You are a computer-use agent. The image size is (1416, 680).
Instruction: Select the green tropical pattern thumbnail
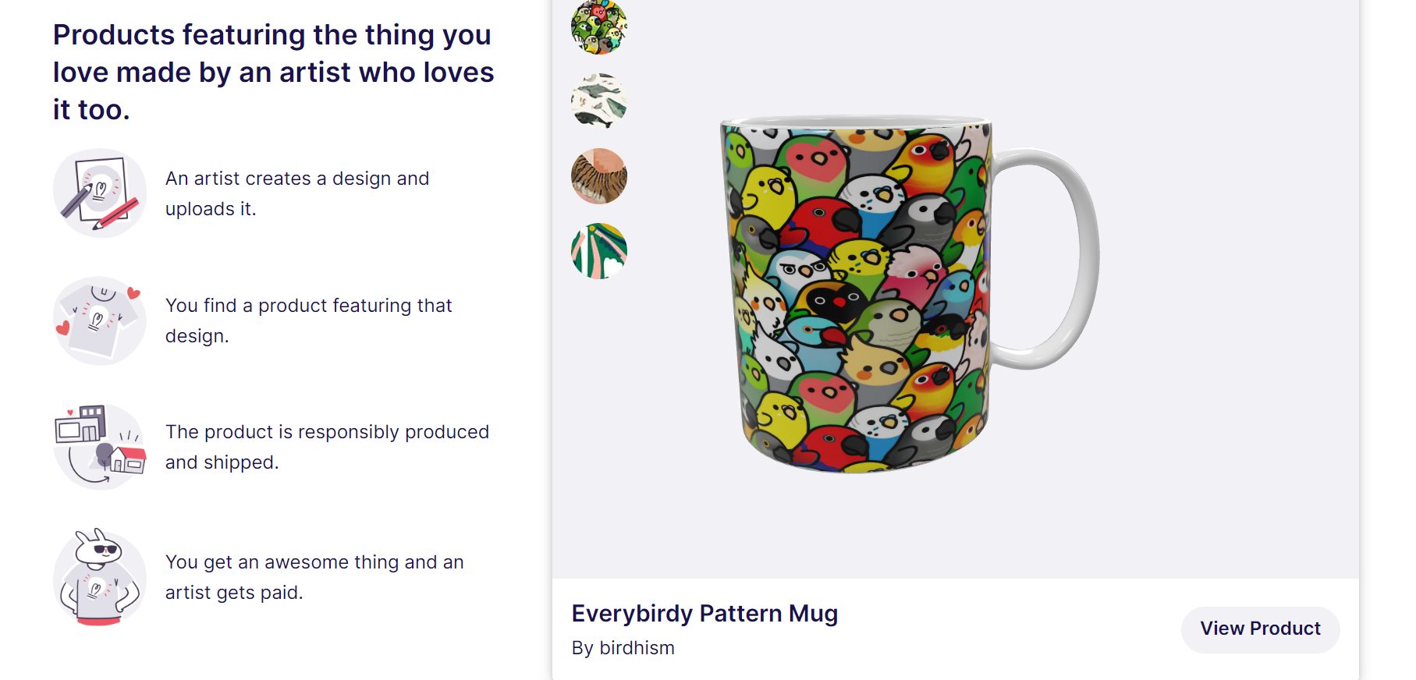click(599, 251)
